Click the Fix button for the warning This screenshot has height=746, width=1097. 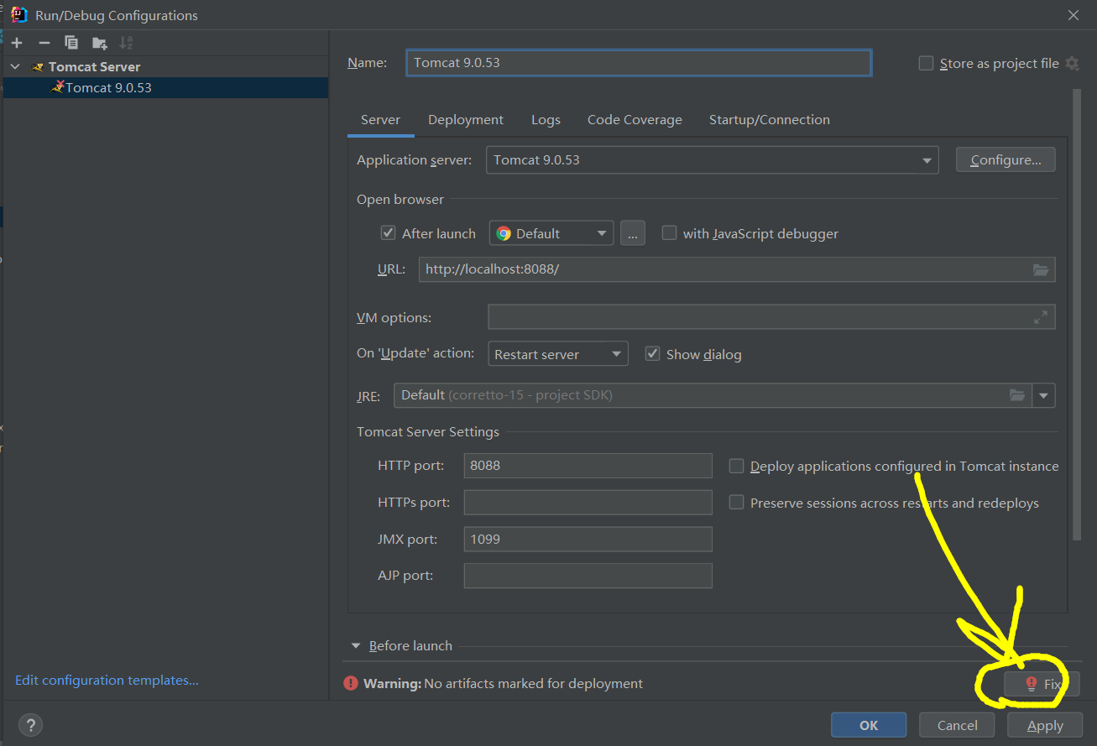(x=1042, y=684)
